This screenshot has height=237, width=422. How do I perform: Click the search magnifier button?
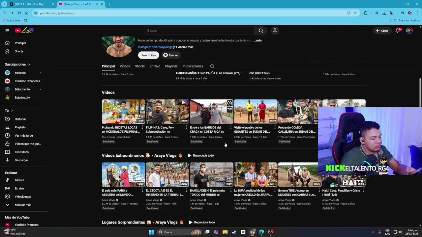(x=261, y=31)
